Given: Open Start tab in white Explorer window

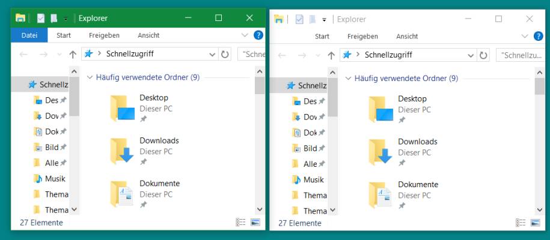Looking at the screenshot, I should click(322, 37).
